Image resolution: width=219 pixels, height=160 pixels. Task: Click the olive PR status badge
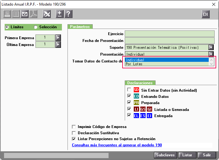pos(136,103)
